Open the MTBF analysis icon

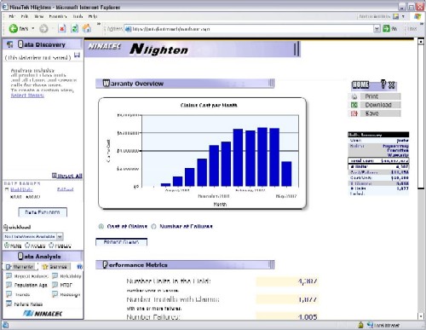[55, 285]
